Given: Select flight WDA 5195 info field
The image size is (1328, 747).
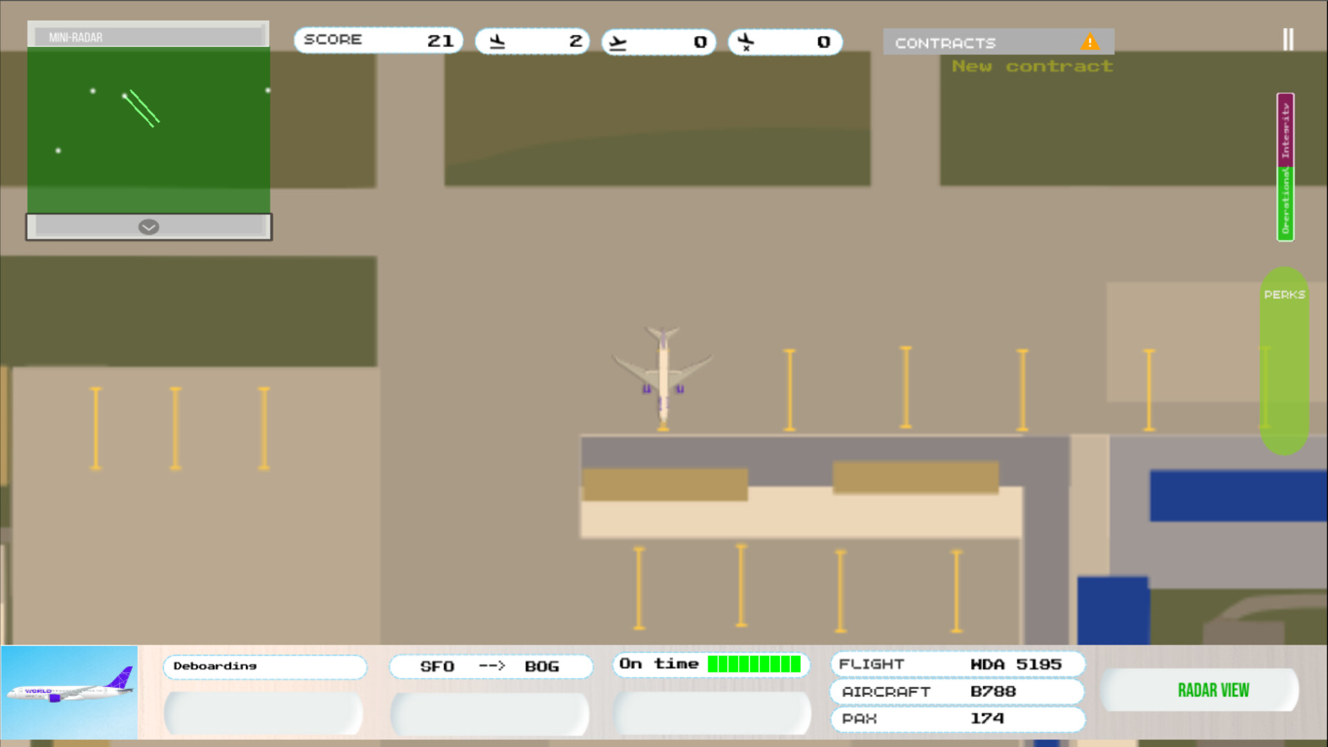Looking at the screenshot, I should coord(957,663).
